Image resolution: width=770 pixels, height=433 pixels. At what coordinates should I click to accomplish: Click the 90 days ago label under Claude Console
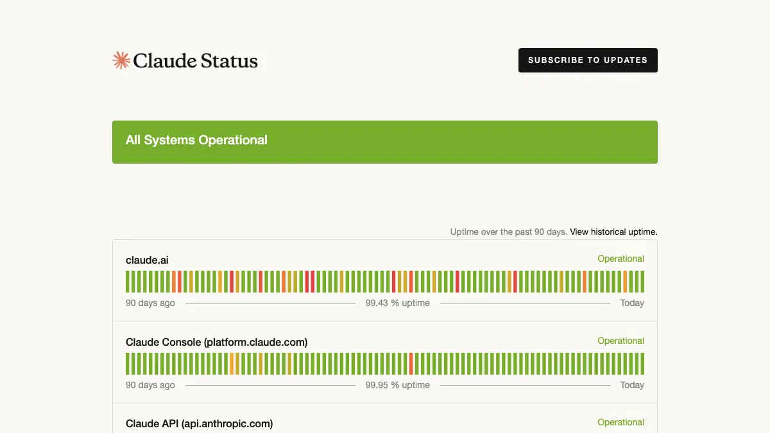pos(150,385)
